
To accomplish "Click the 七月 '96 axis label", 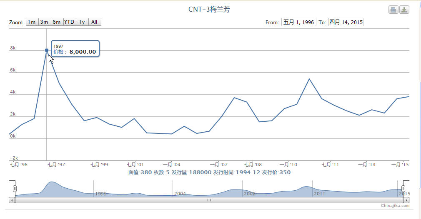I will click(x=19, y=165).
